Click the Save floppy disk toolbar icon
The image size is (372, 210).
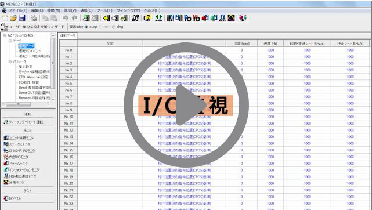[x=22, y=18]
